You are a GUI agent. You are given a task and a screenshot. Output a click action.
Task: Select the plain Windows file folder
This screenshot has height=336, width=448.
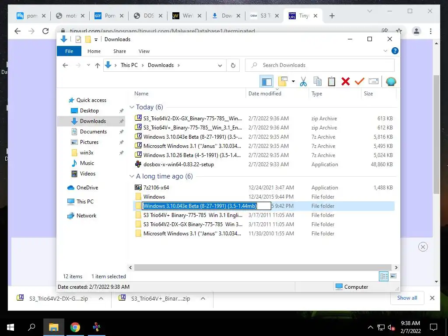point(154,196)
